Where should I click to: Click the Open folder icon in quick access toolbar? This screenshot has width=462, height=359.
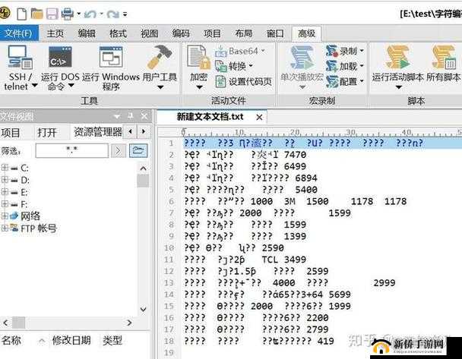coord(37,14)
